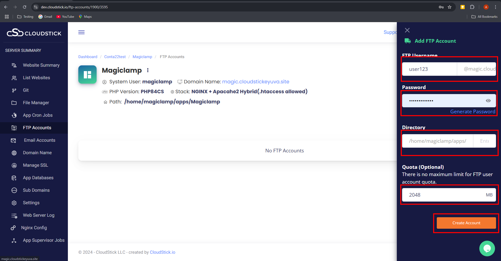Click the FTP Username input field
Viewport: 501px width, 261px height.
429,69
